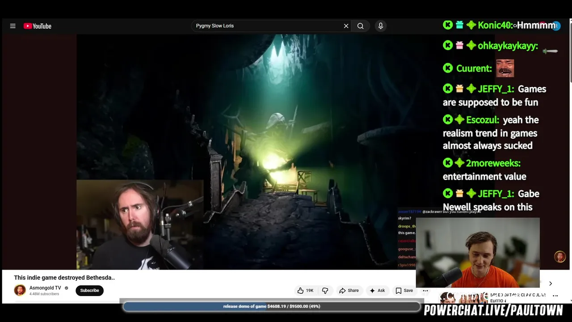
Task: Visit the Asmongold TV channel name link
Action: [x=45, y=288]
